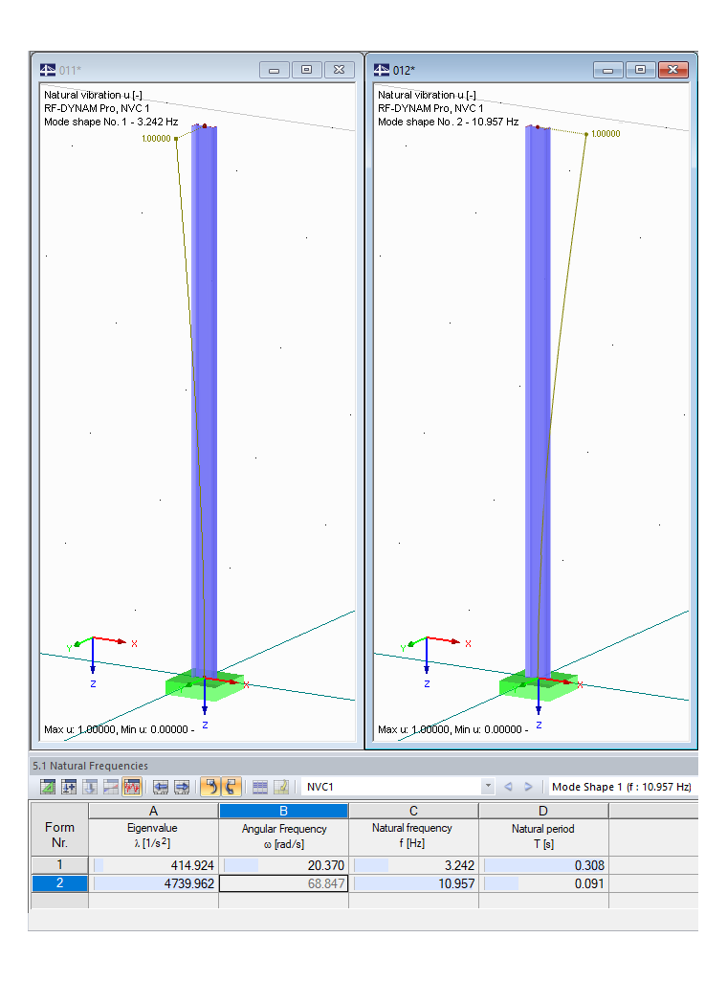This screenshot has height=982, width=727.
Task: Click eigenvalue cell 414.924
Action: pyautogui.click(x=153, y=865)
